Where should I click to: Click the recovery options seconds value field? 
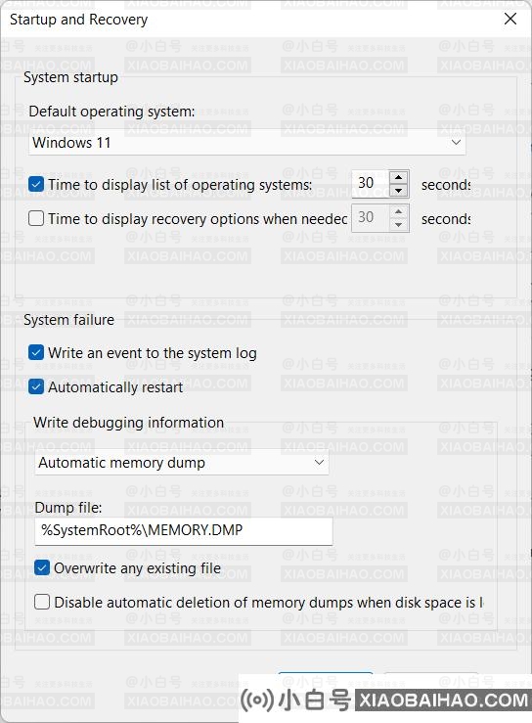(371, 217)
